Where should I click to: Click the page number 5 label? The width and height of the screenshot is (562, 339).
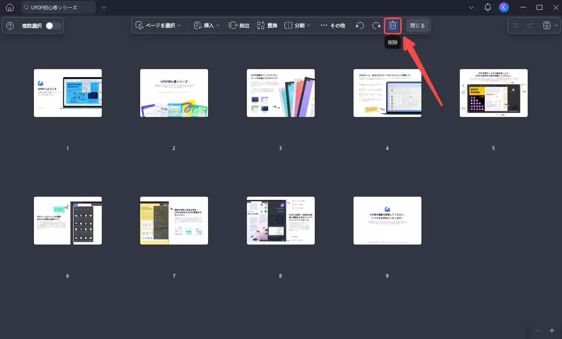coord(493,148)
